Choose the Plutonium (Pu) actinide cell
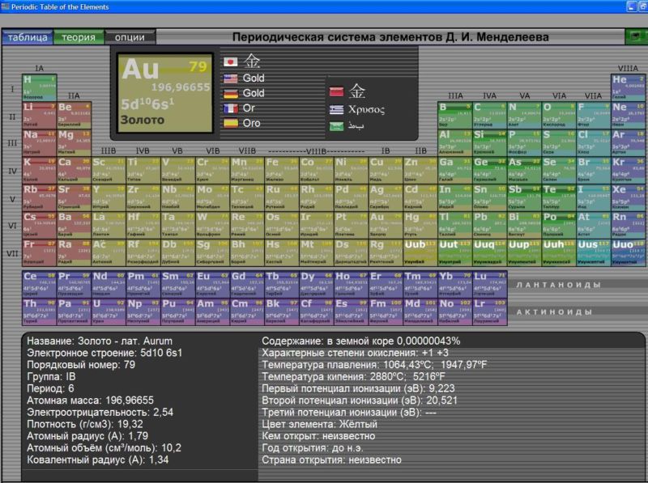The width and height of the screenshot is (648, 483). tap(177, 312)
